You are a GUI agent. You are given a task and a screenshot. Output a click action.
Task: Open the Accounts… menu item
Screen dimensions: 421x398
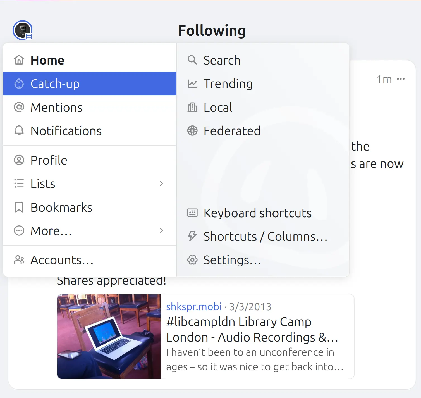click(x=90, y=260)
